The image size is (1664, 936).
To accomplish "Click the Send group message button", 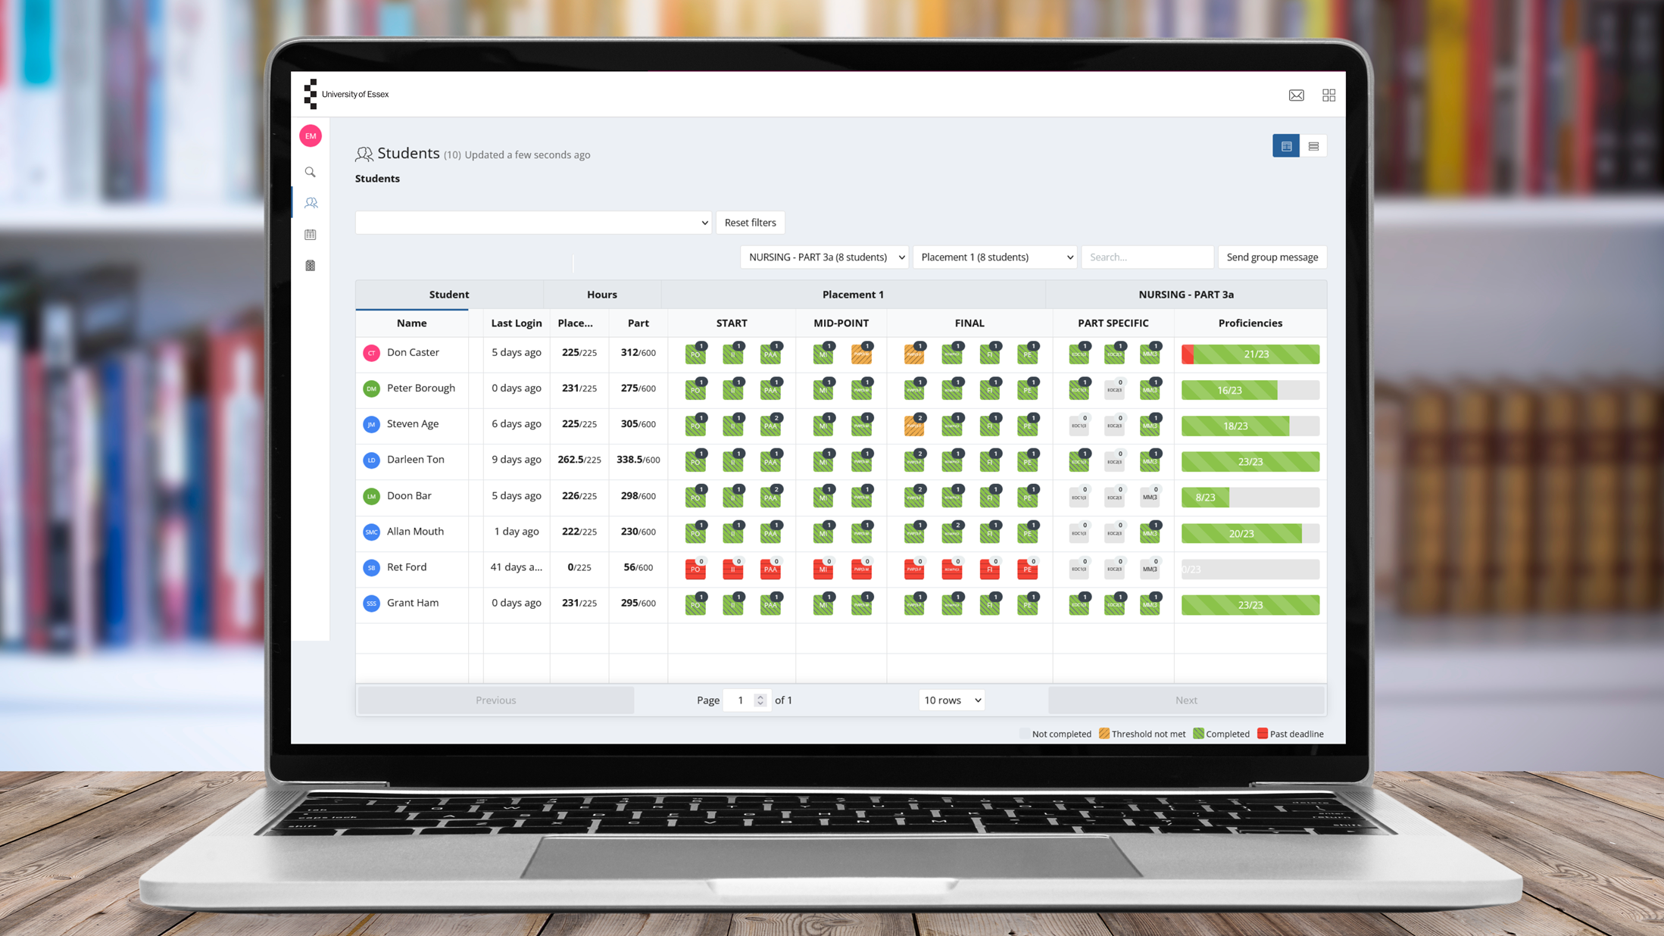I will tap(1272, 257).
